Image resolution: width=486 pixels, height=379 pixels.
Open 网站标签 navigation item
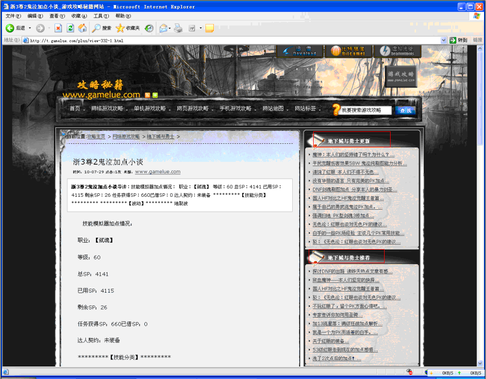click(305, 108)
